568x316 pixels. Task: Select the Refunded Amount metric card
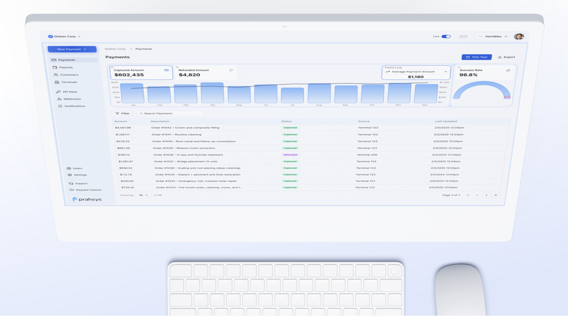click(x=206, y=72)
